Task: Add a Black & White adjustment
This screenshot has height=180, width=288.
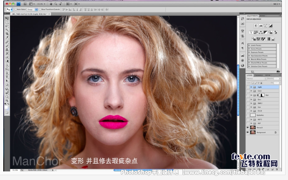Action: [265, 32]
